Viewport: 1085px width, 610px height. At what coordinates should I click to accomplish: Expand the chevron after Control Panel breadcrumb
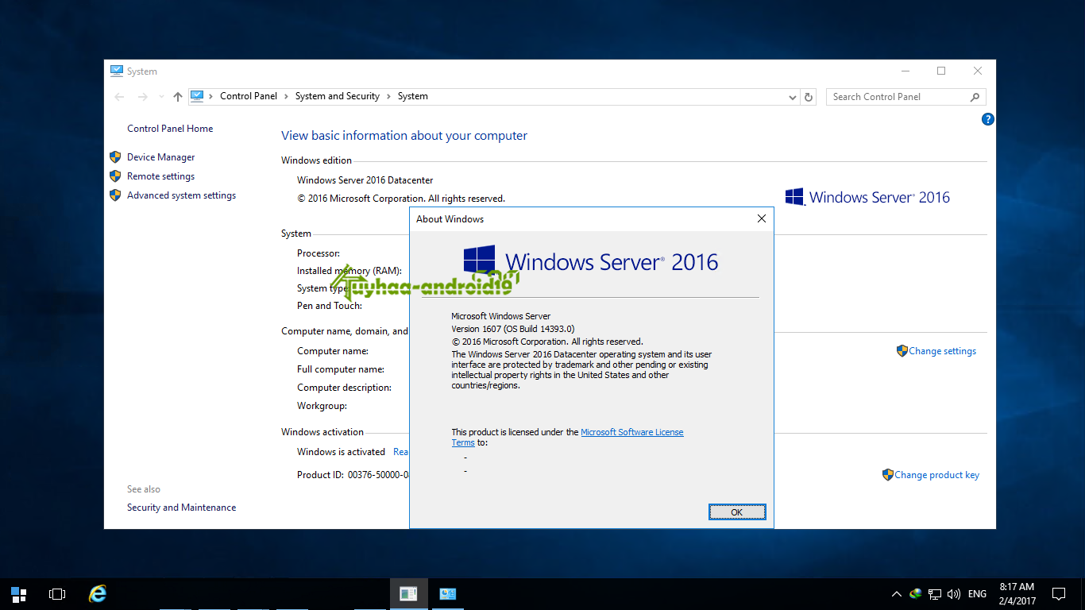286,96
